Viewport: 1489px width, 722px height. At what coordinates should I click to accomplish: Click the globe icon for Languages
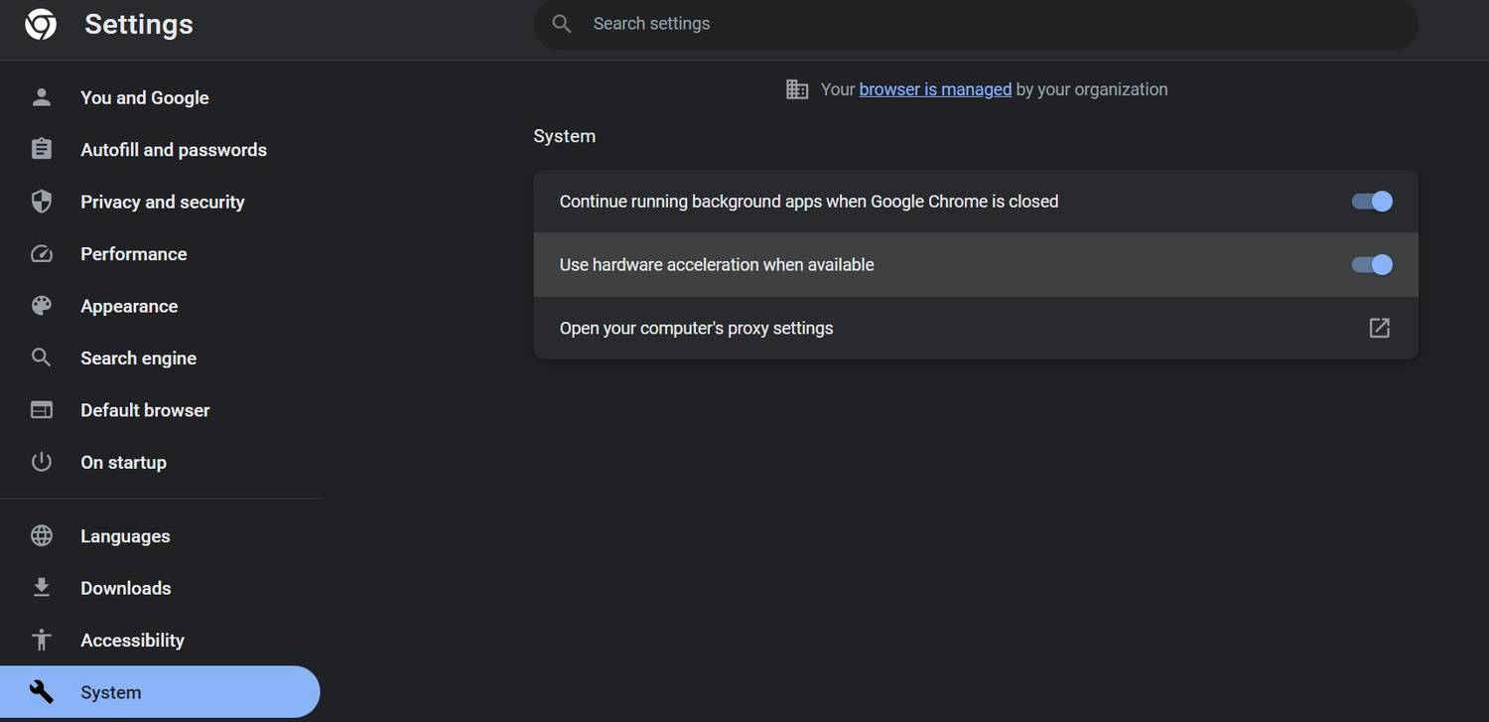pos(42,536)
